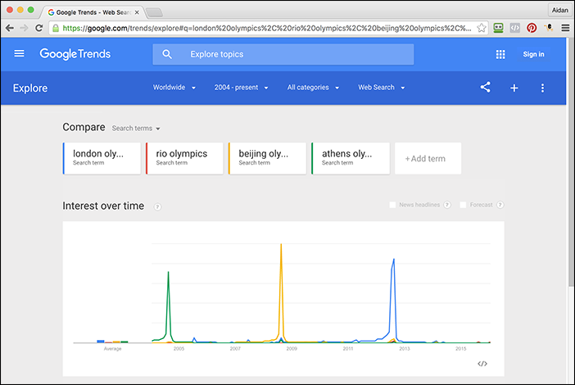This screenshot has width=575, height=385.
Task: Click the secure lock icon in address bar
Action: 56,28
